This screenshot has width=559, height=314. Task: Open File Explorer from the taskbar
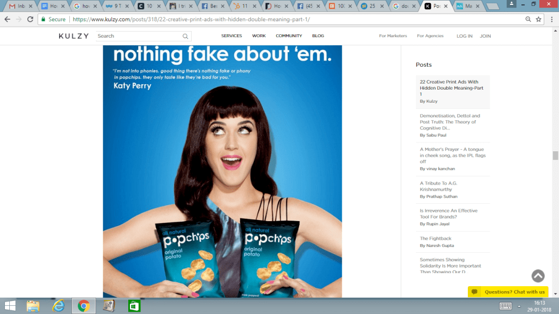point(33,306)
